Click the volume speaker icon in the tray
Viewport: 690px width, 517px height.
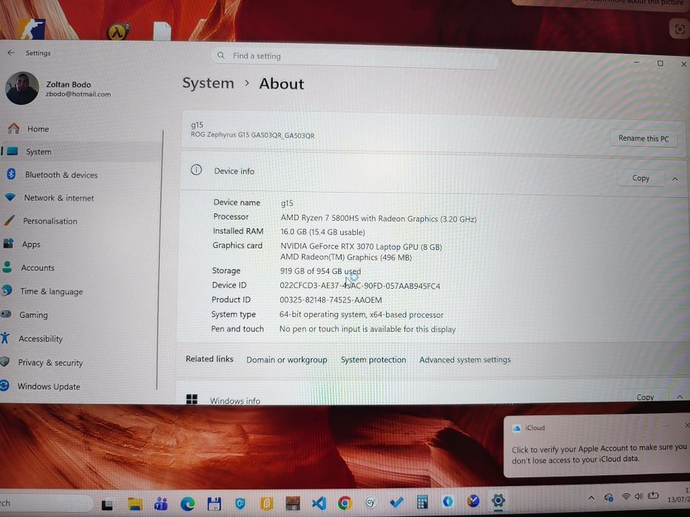[638, 496]
